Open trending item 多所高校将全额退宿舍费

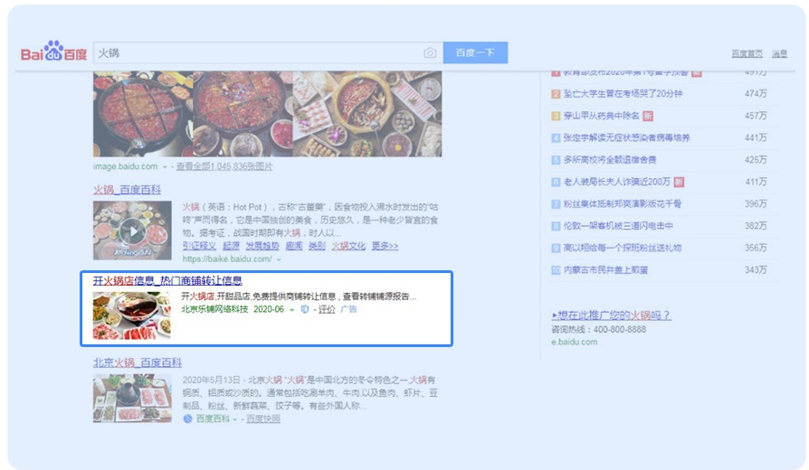[610, 160]
